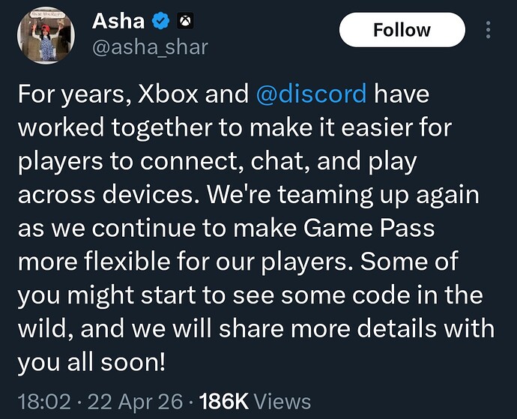Click the Views label under the post

click(283, 402)
